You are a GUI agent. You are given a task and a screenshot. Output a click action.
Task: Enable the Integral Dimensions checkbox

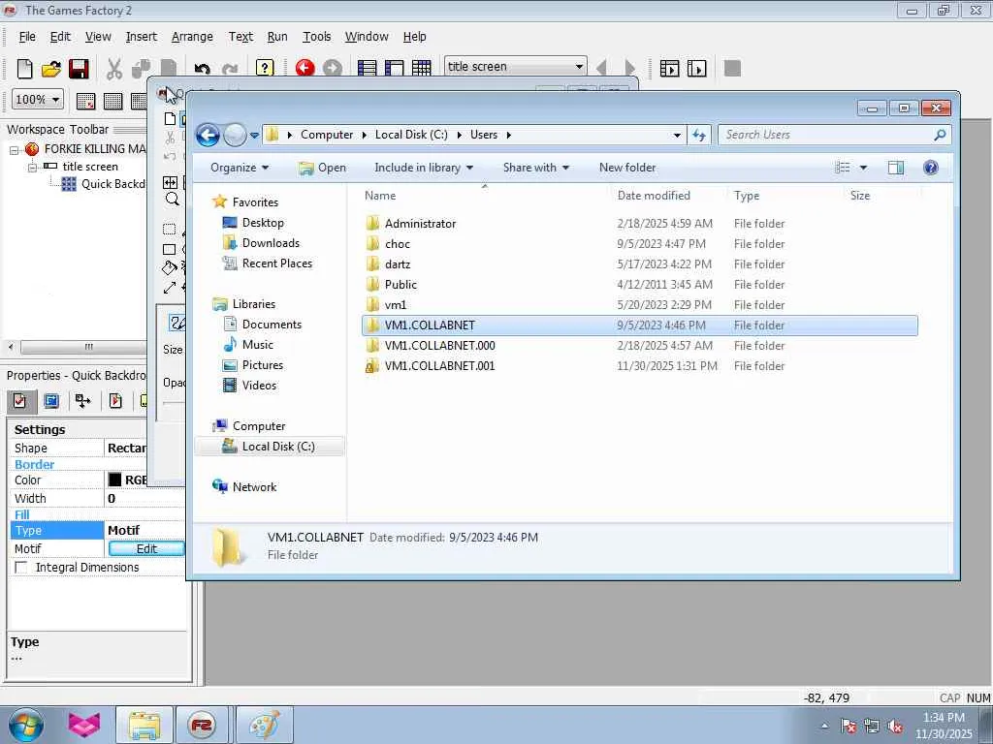point(21,568)
